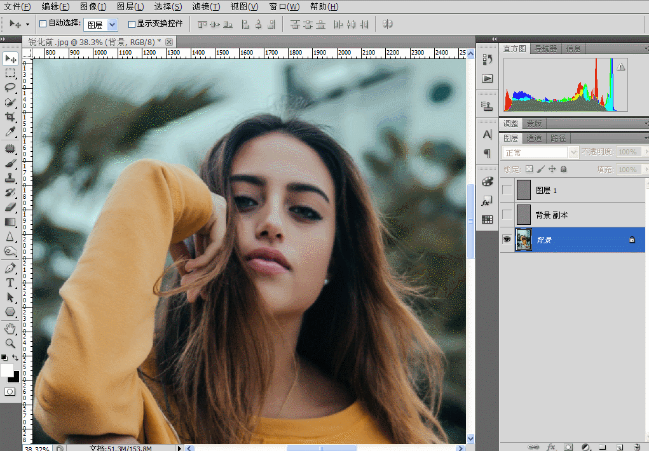Activate the Hand tool
This screenshot has height=451, width=649.
10,329
